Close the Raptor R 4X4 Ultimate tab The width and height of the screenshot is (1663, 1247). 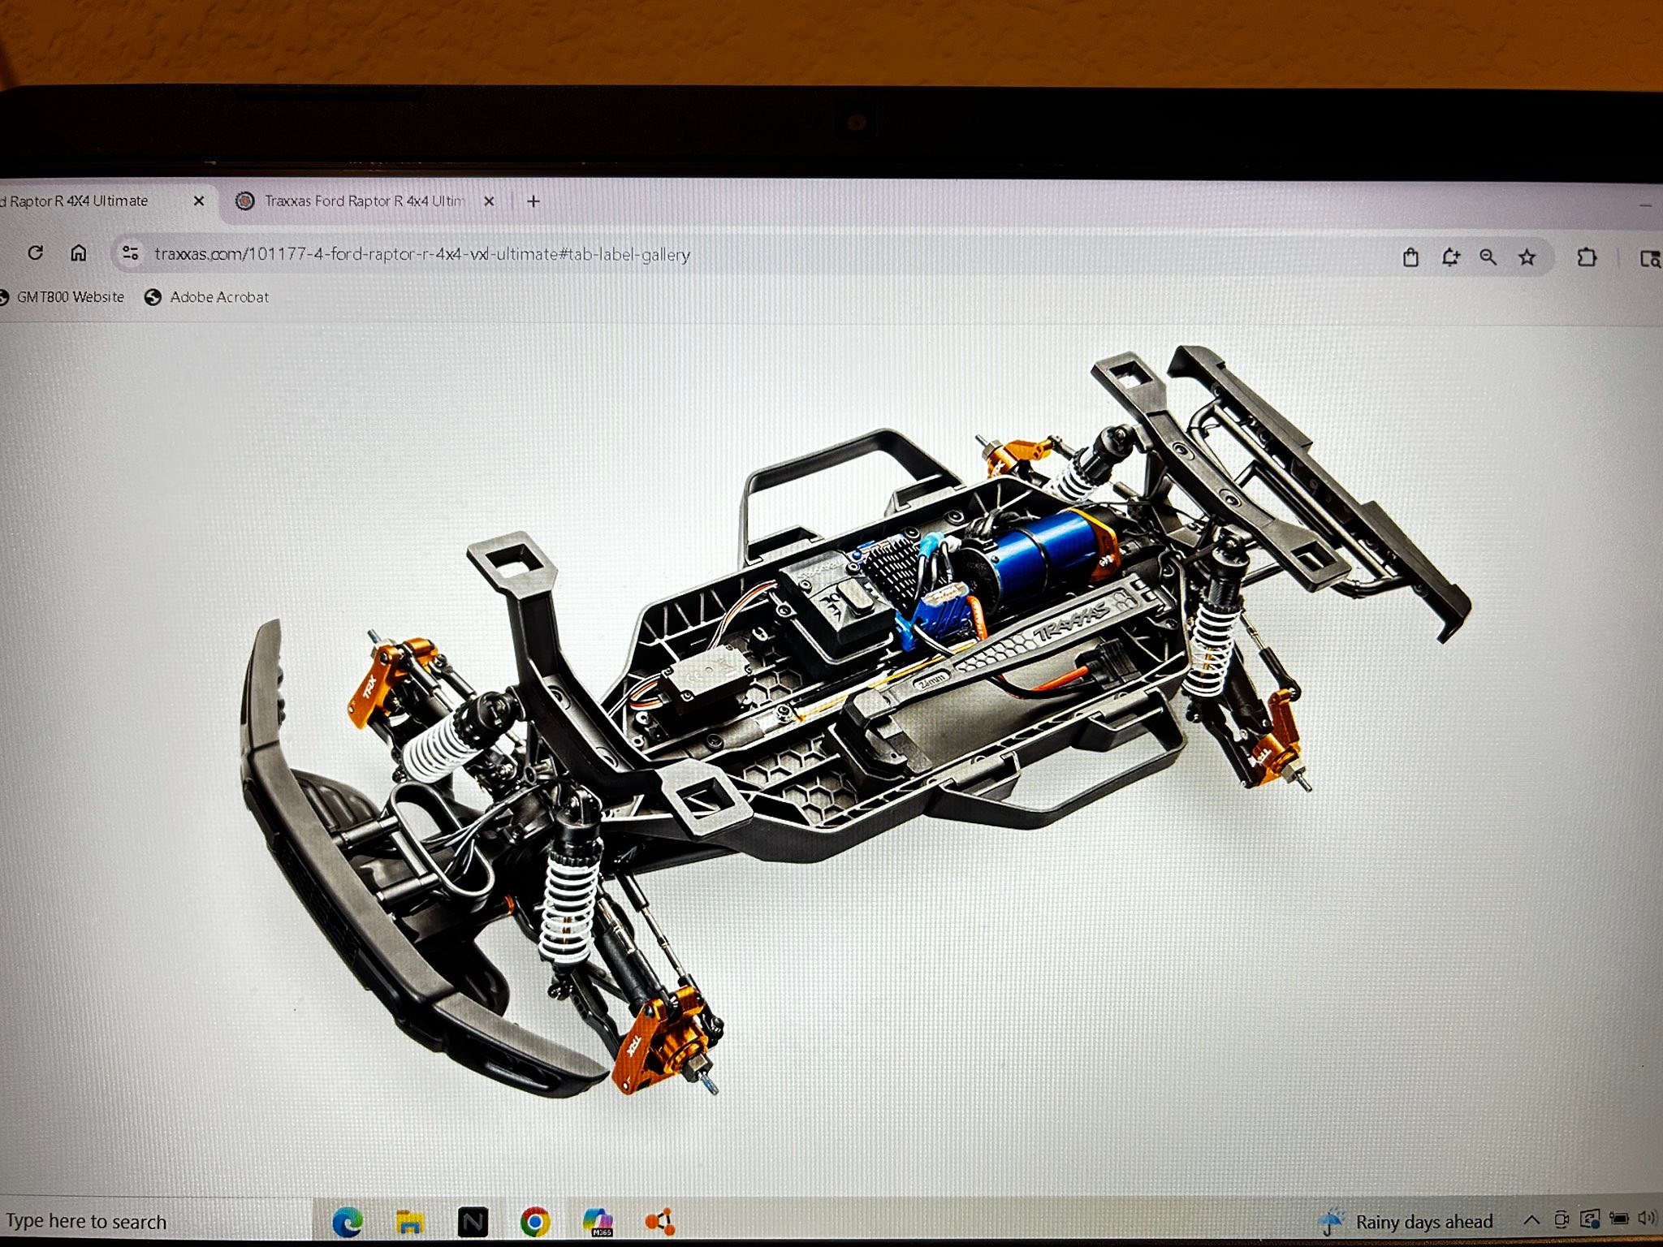[199, 201]
